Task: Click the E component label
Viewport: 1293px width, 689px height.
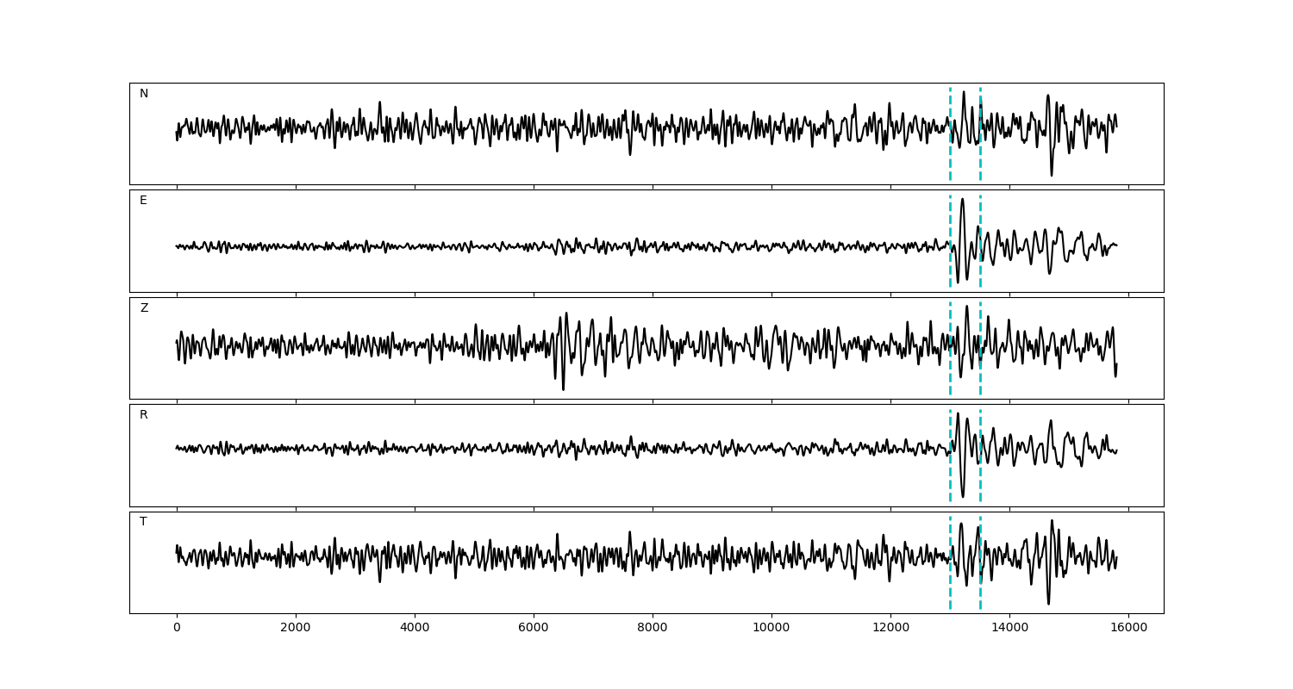Action: point(143,201)
